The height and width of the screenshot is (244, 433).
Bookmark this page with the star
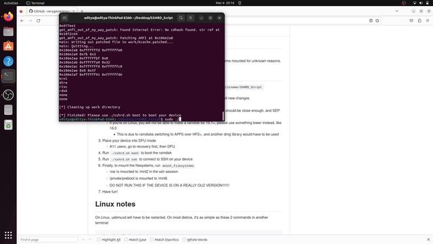(x=378, y=20)
